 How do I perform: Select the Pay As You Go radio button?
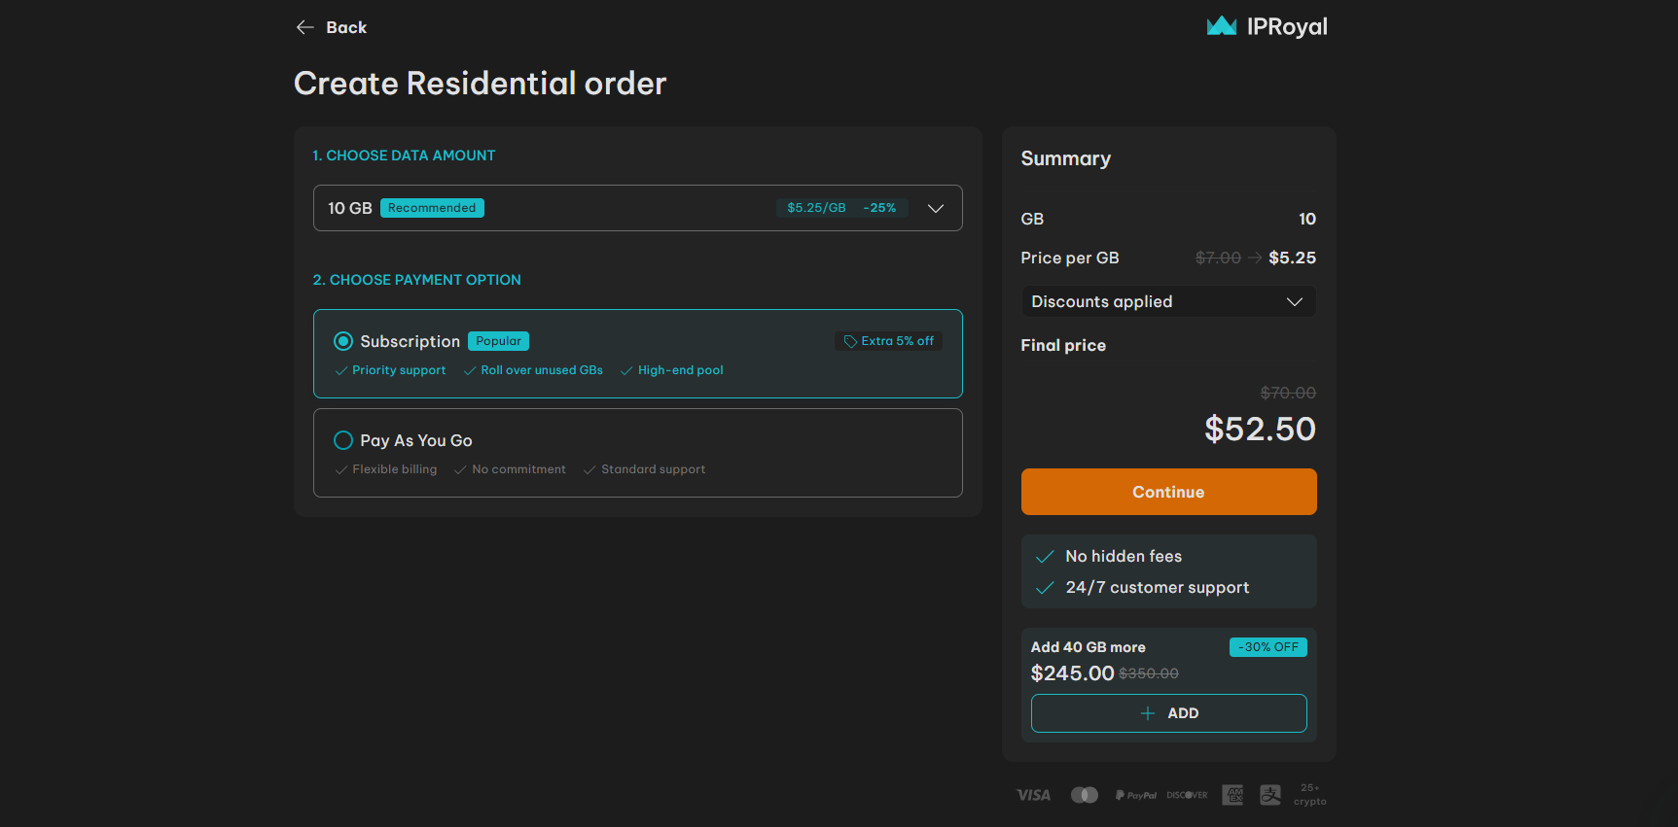pyautogui.click(x=343, y=440)
